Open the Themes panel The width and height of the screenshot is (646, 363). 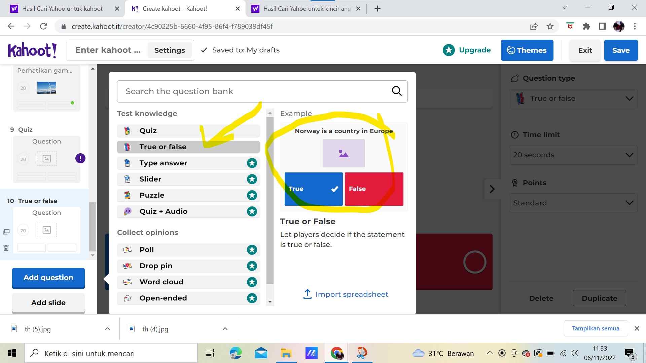coord(527,50)
